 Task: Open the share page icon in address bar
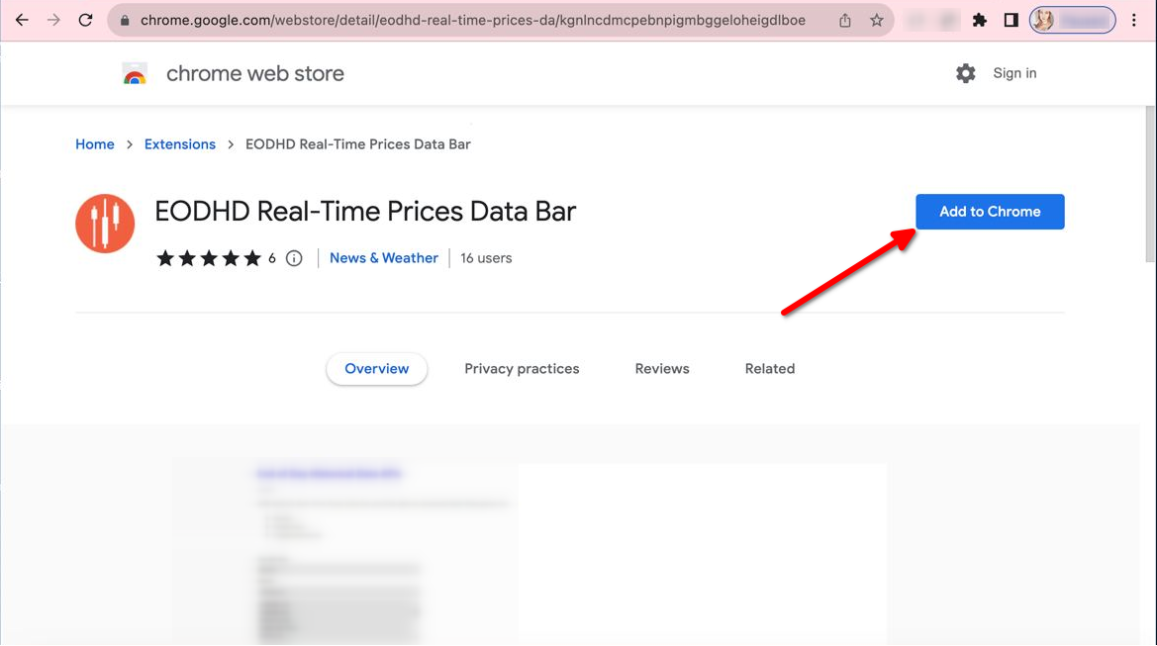tap(845, 21)
